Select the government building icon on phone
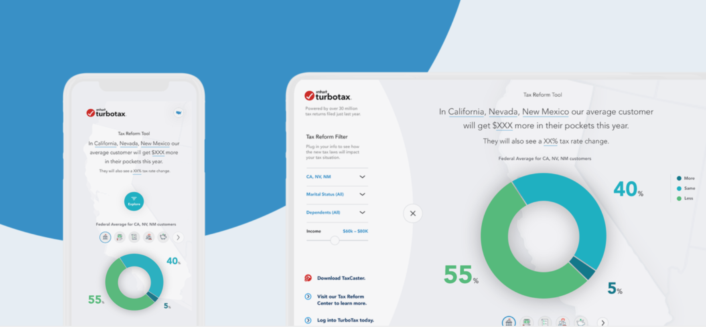Screen dimensions: 706x327 point(105,237)
